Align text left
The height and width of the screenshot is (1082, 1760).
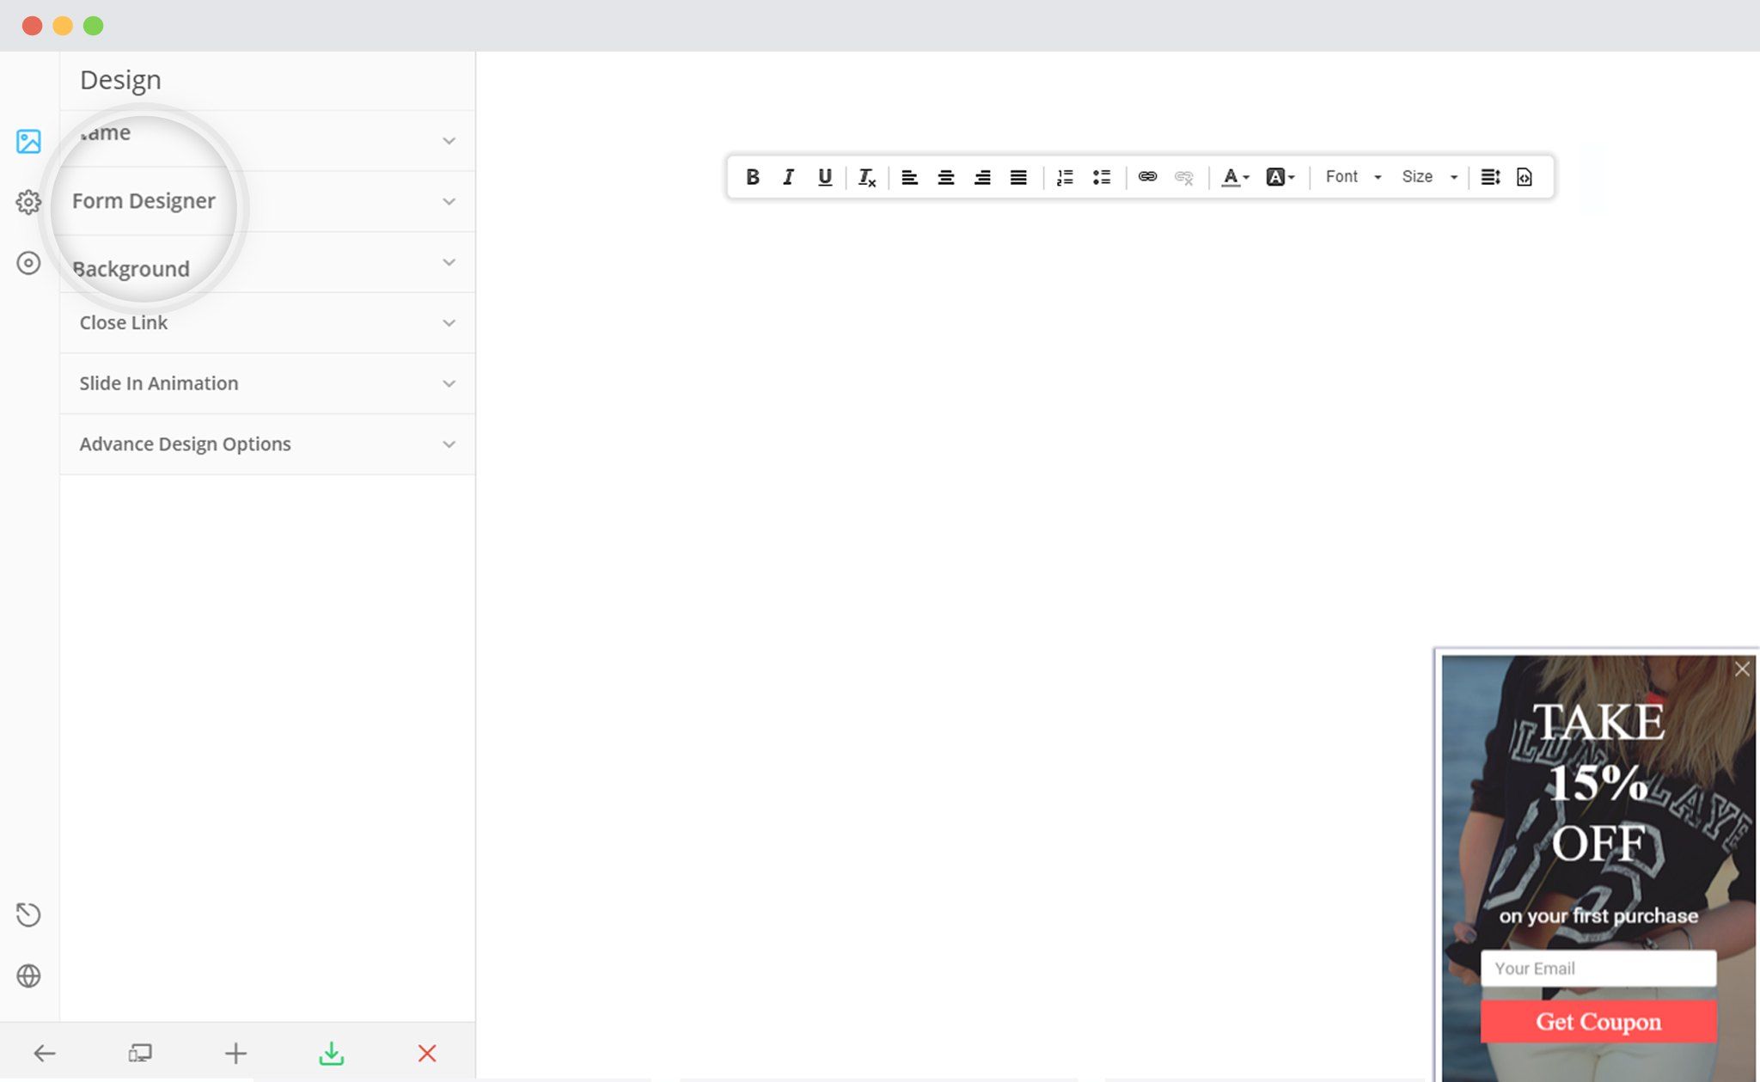(909, 177)
